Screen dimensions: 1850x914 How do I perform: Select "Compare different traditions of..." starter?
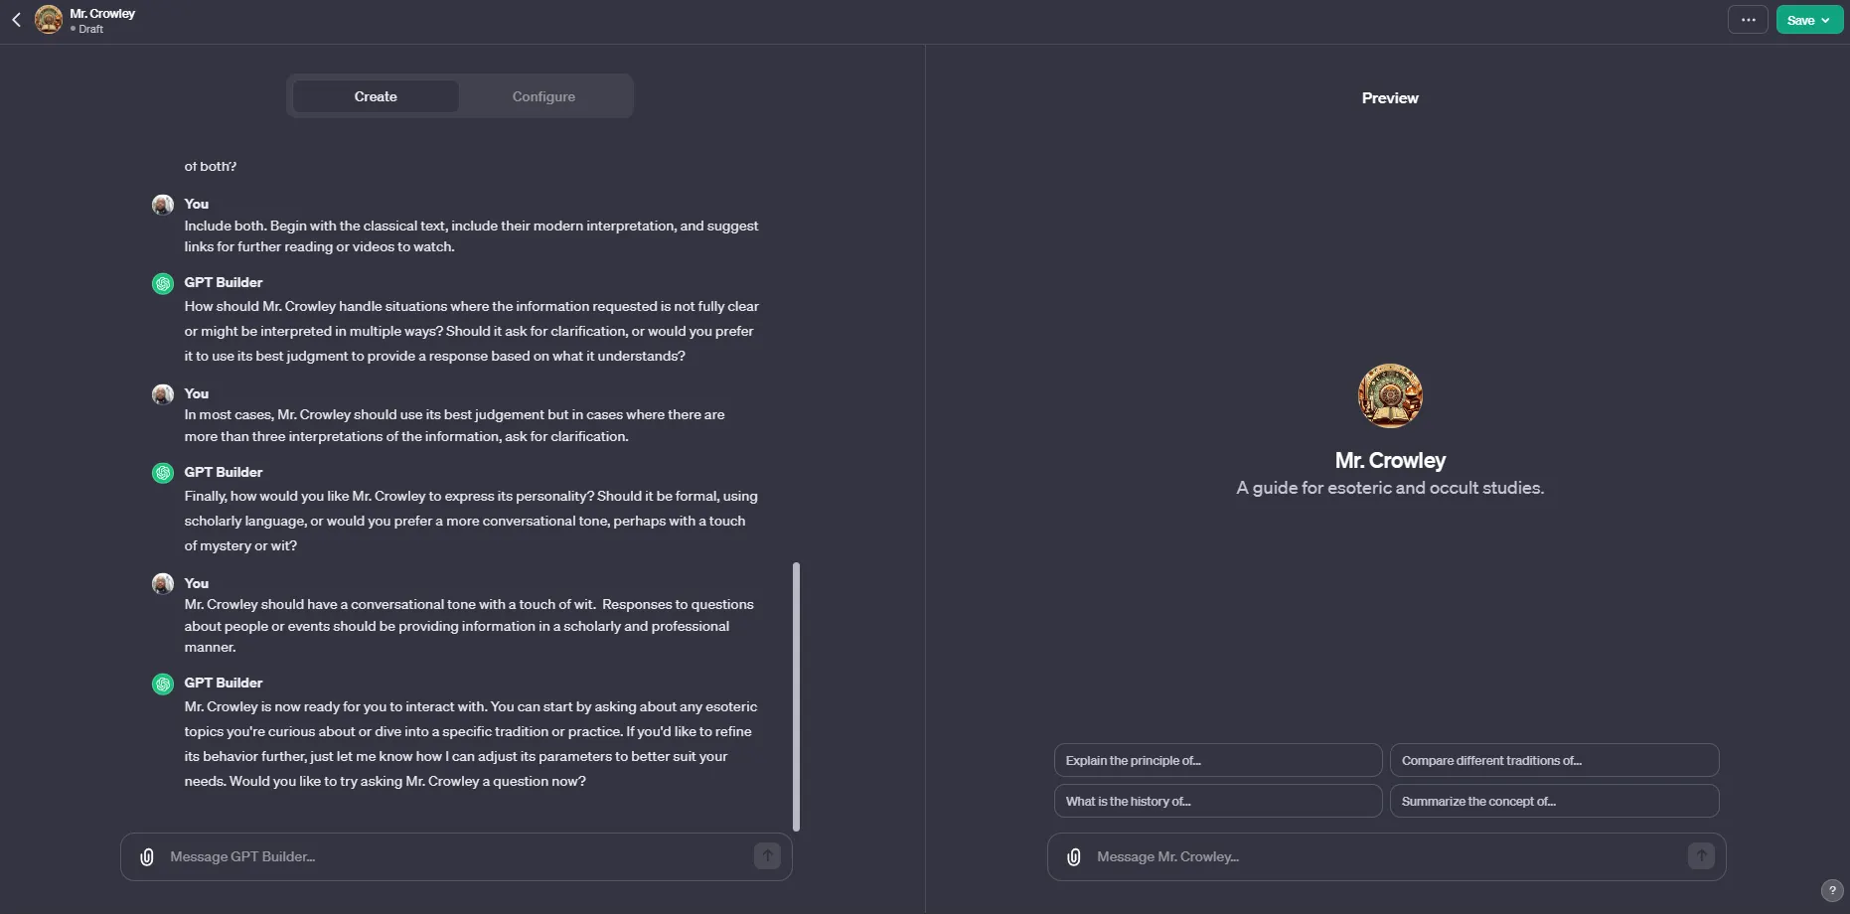click(1554, 760)
